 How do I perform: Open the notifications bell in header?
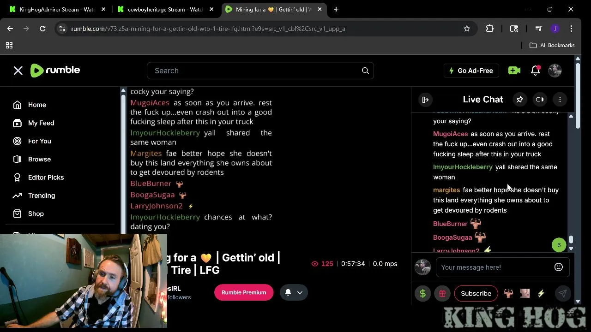pyautogui.click(x=536, y=71)
